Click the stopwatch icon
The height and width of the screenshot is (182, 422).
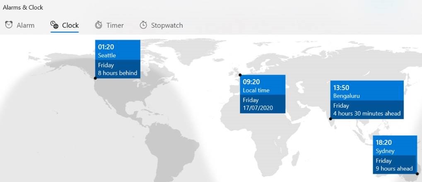pos(143,25)
